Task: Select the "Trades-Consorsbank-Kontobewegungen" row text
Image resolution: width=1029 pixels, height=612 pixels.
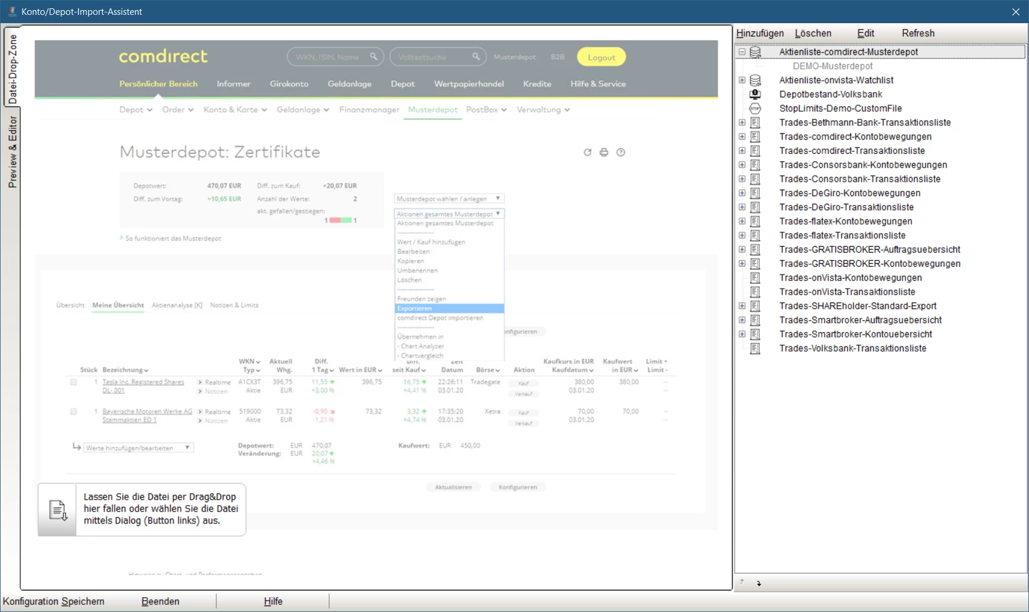Action: coord(863,165)
